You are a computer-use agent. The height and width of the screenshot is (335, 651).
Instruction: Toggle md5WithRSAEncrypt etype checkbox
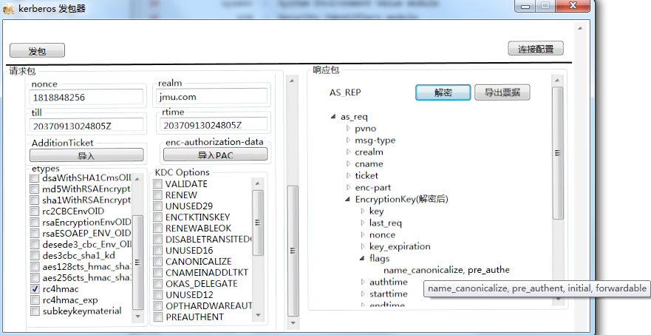coord(35,189)
